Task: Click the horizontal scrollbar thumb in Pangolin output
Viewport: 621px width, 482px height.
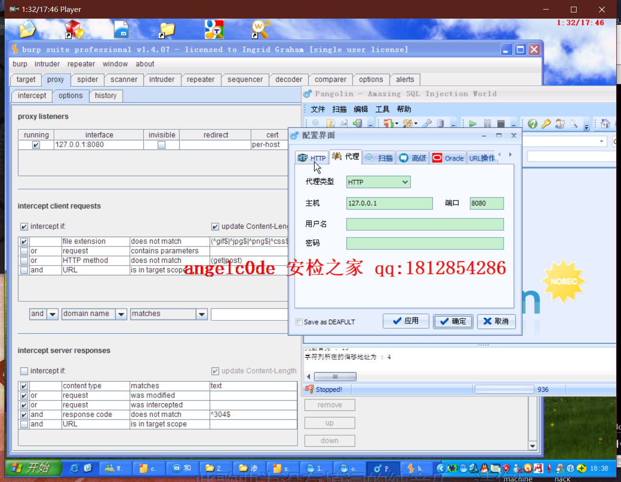Action: [335, 376]
